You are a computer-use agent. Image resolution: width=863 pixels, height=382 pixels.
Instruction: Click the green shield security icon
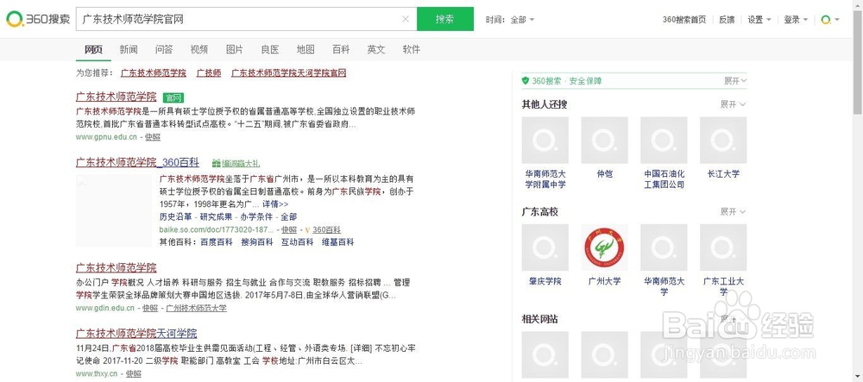526,81
